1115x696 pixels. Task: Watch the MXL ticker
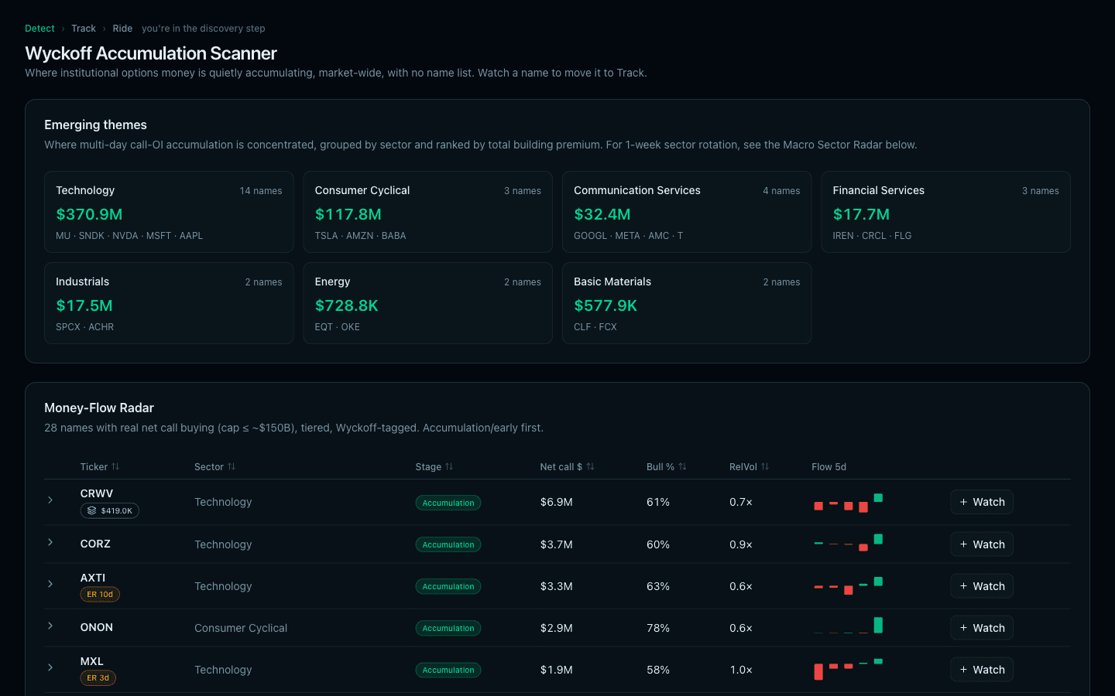pos(982,670)
